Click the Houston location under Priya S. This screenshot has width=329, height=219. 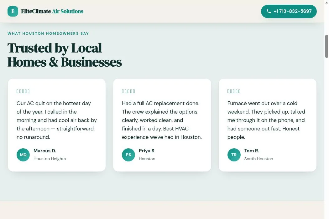click(147, 159)
